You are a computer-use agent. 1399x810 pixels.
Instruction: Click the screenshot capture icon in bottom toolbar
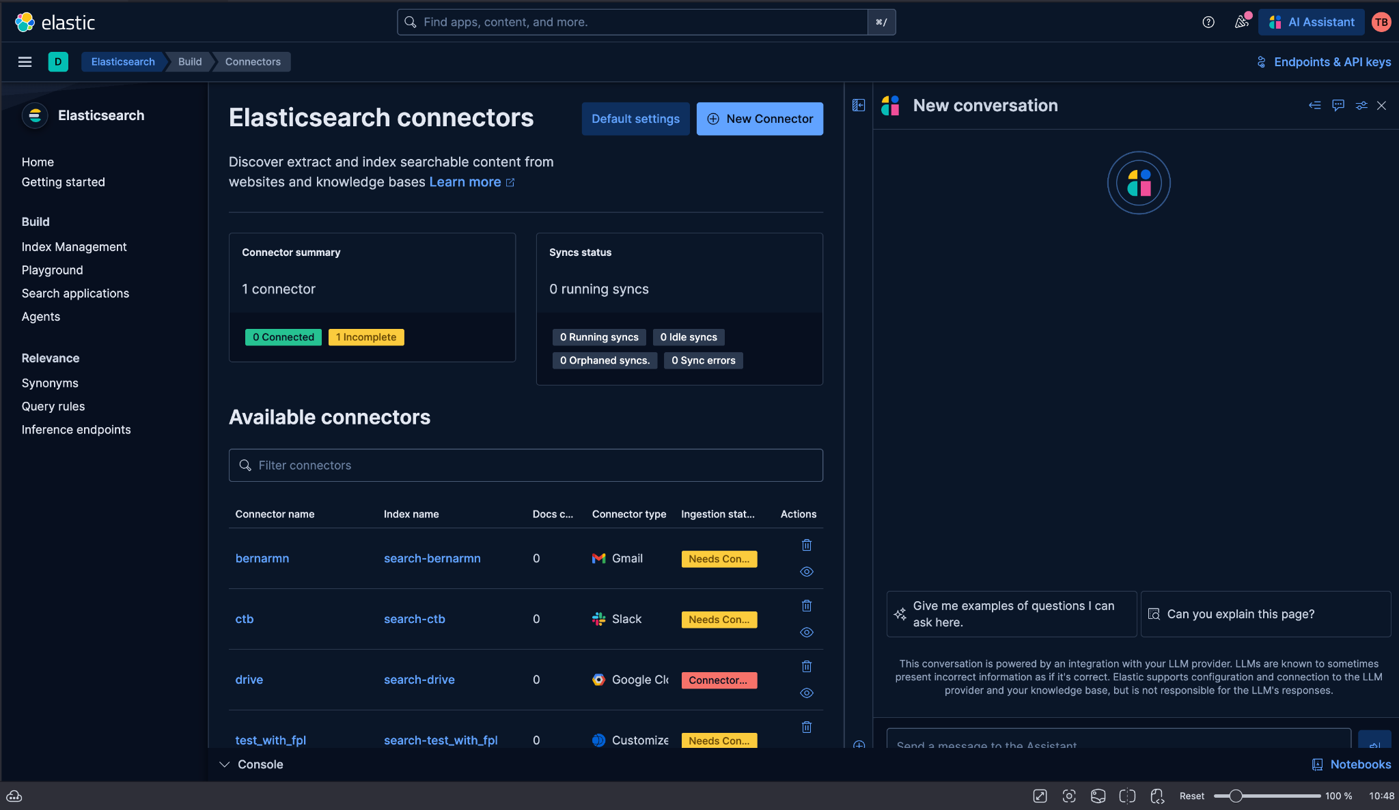coord(1069,796)
